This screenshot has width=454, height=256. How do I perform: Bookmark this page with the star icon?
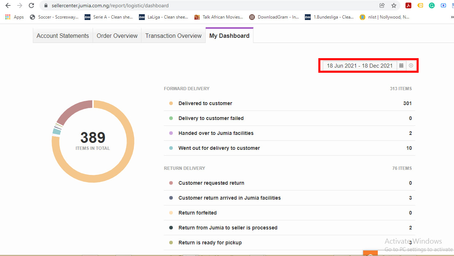(x=394, y=5)
